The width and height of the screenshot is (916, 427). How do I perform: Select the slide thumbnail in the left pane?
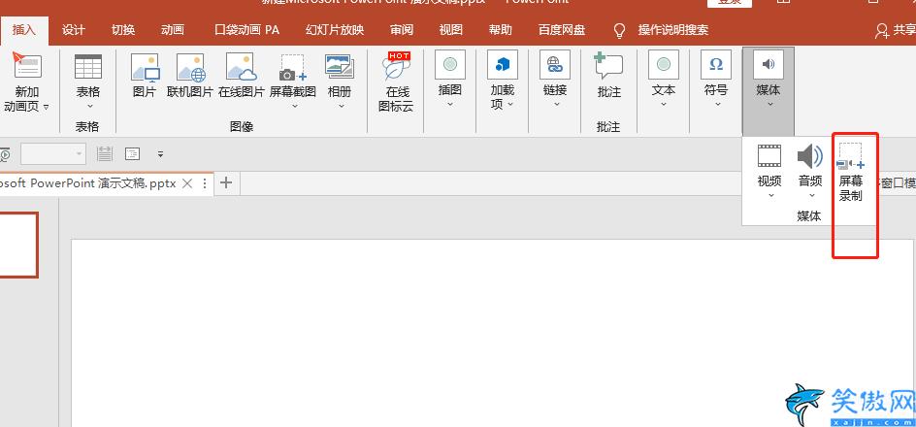coord(18,245)
